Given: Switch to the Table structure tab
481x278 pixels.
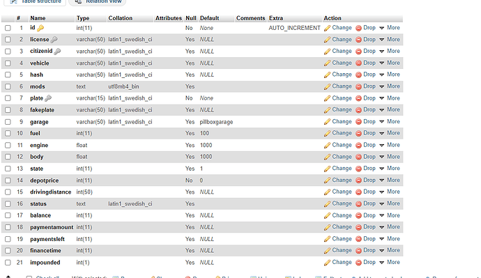Looking at the screenshot, I should [35, 2].
